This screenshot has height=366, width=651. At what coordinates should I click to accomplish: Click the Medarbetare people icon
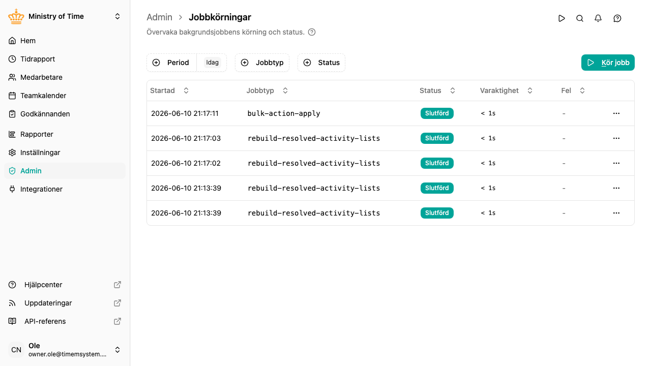(12, 77)
